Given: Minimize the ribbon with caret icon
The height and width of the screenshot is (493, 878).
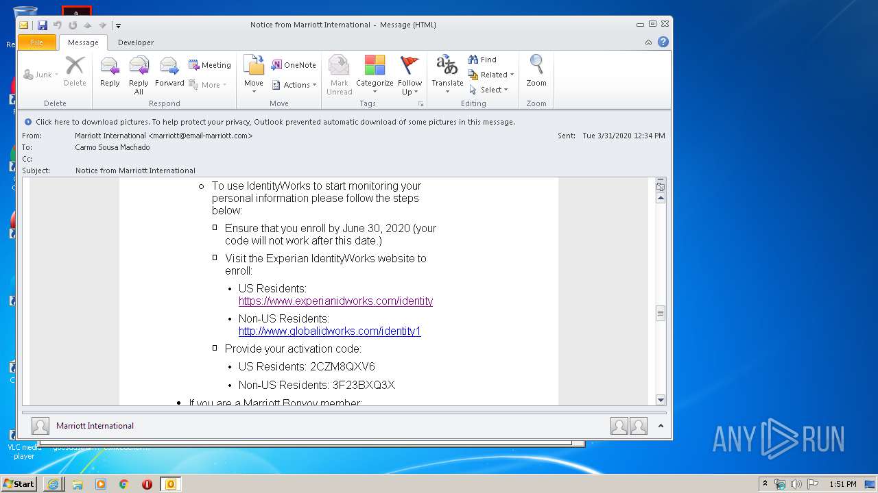Looking at the screenshot, I should click(x=648, y=42).
